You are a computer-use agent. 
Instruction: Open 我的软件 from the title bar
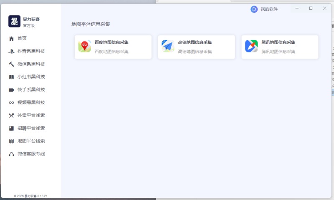coord(269,9)
